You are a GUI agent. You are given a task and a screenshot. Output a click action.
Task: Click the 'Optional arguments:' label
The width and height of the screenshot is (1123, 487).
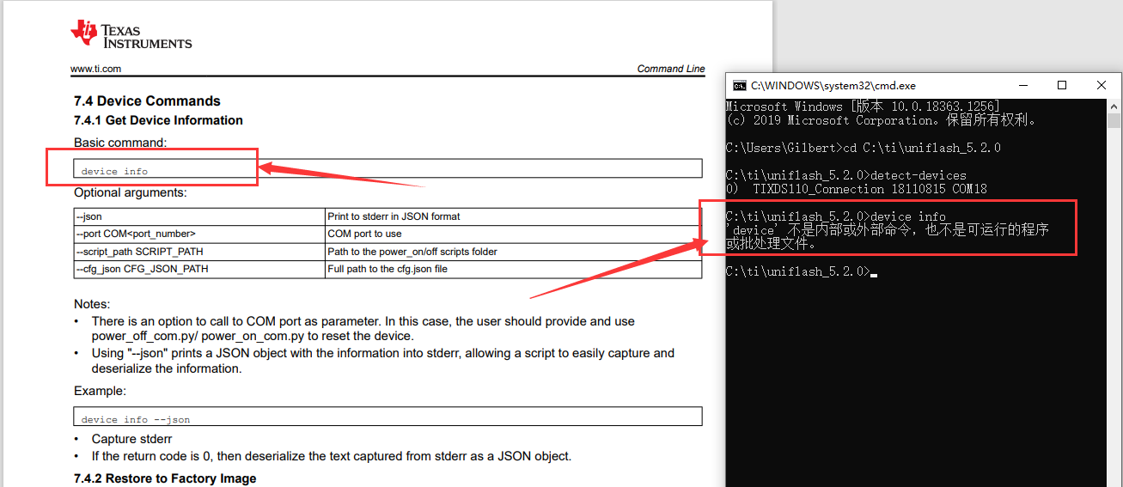coord(130,192)
